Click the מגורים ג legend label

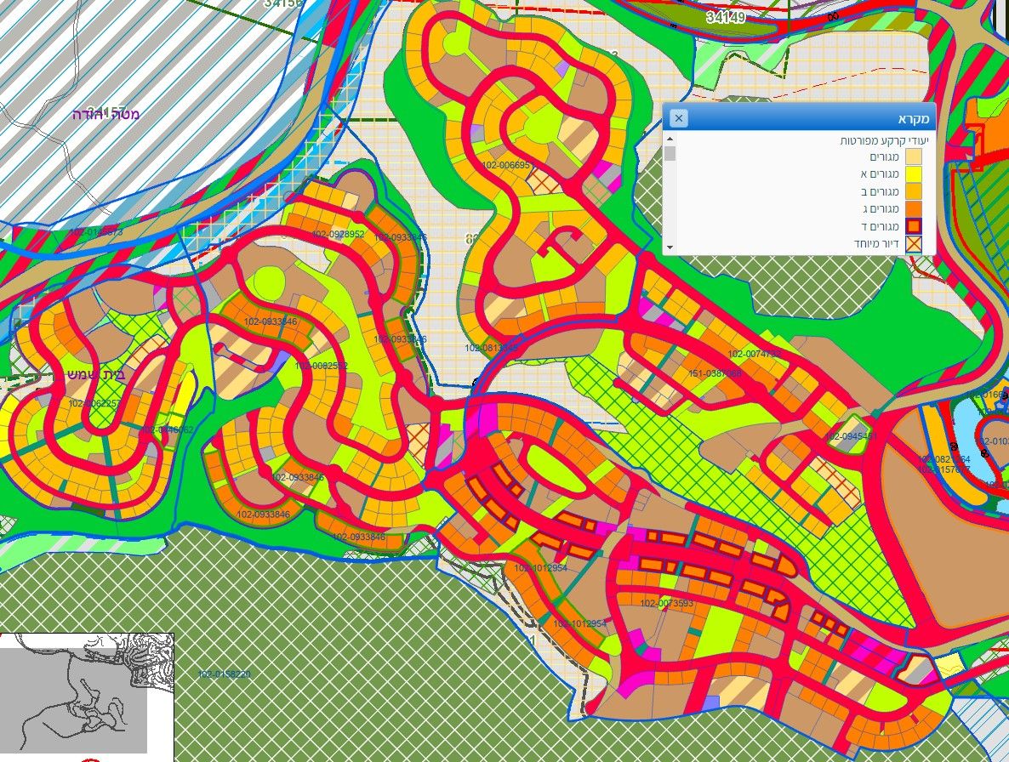coord(880,209)
